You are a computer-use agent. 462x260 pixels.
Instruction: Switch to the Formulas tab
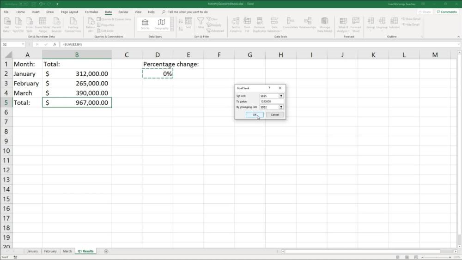(x=91, y=12)
